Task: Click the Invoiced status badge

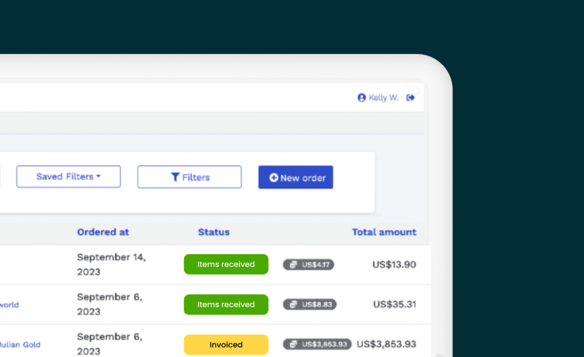Action: coord(226,344)
